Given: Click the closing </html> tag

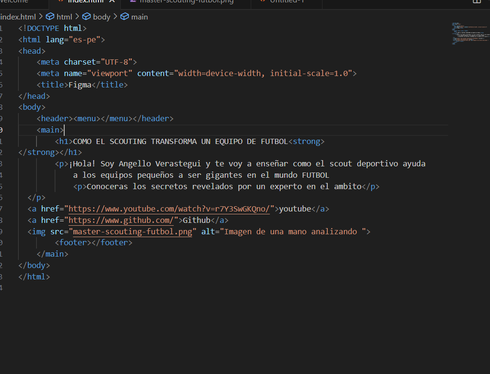Looking at the screenshot, I should point(34,277).
